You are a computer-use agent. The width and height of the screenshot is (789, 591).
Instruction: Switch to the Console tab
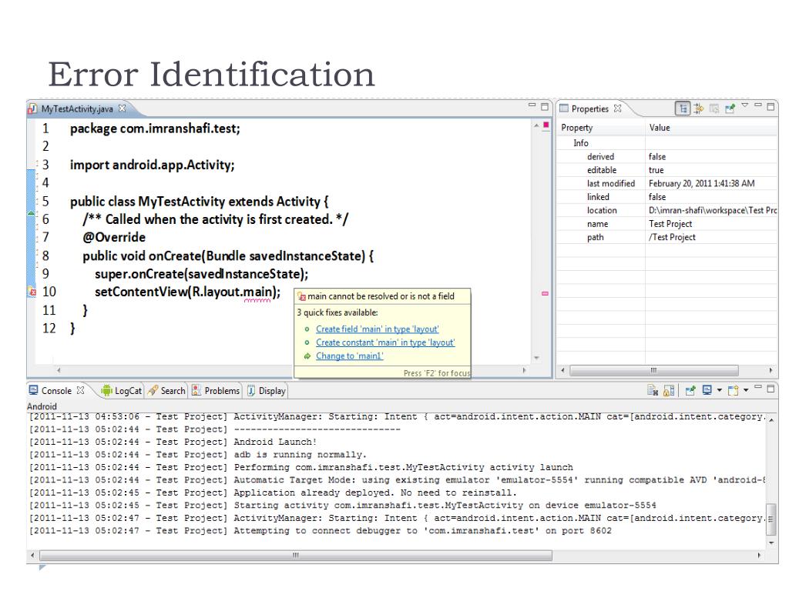point(56,390)
